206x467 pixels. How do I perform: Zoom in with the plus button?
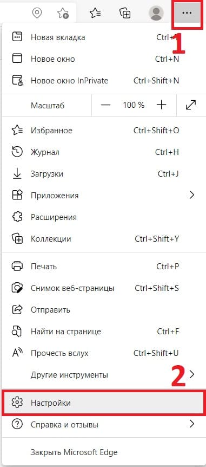(x=161, y=105)
